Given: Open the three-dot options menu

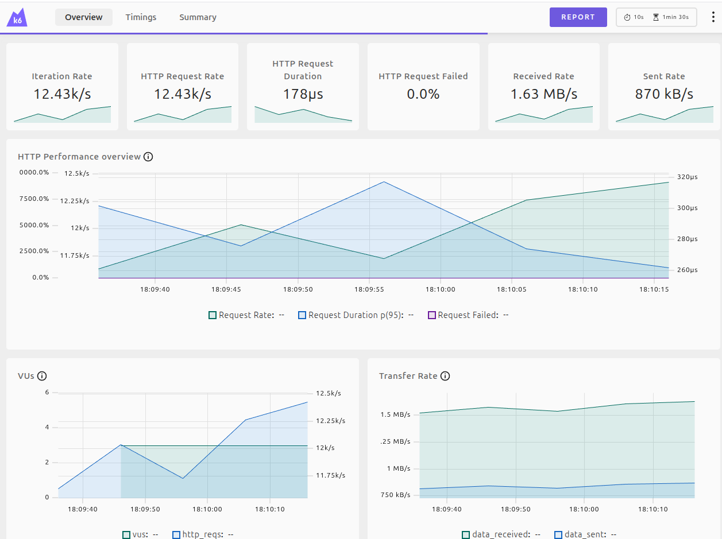Looking at the screenshot, I should point(713,17).
